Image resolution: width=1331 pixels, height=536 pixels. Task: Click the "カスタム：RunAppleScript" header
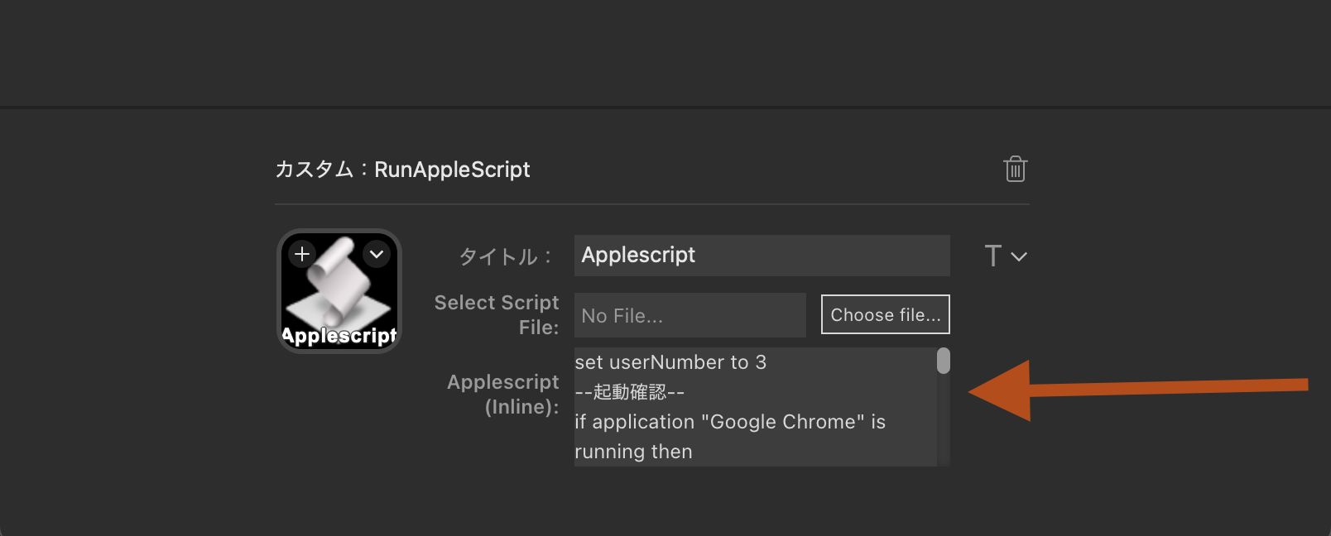[x=402, y=170]
